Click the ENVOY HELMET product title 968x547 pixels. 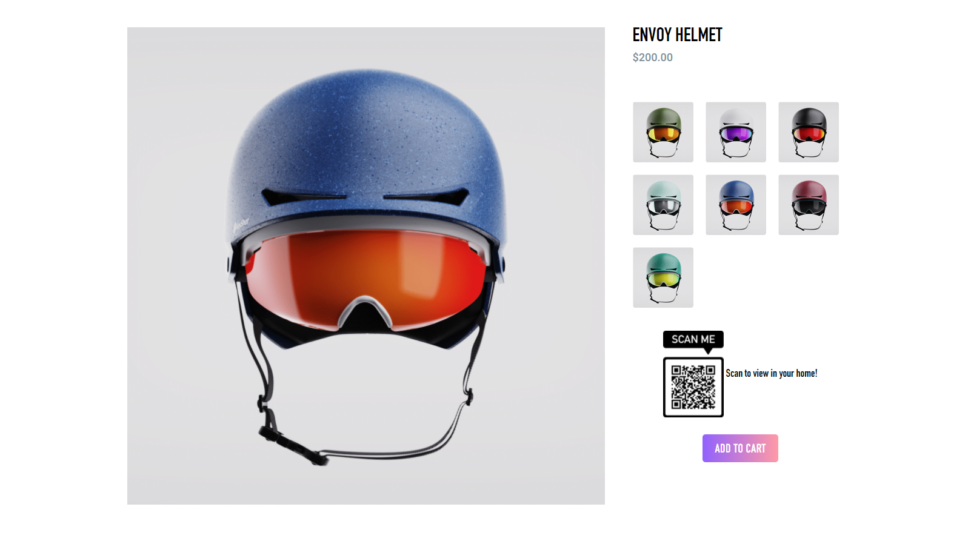[677, 35]
